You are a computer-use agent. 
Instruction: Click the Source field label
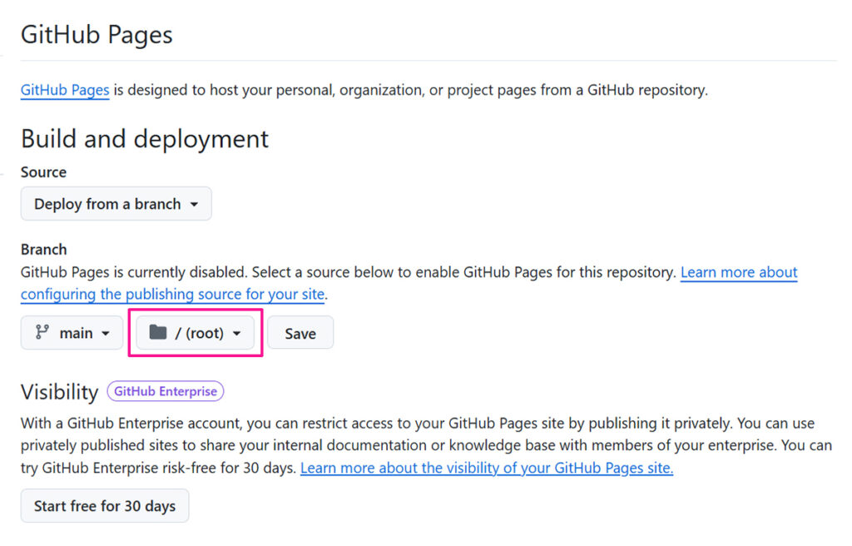point(43,172)
